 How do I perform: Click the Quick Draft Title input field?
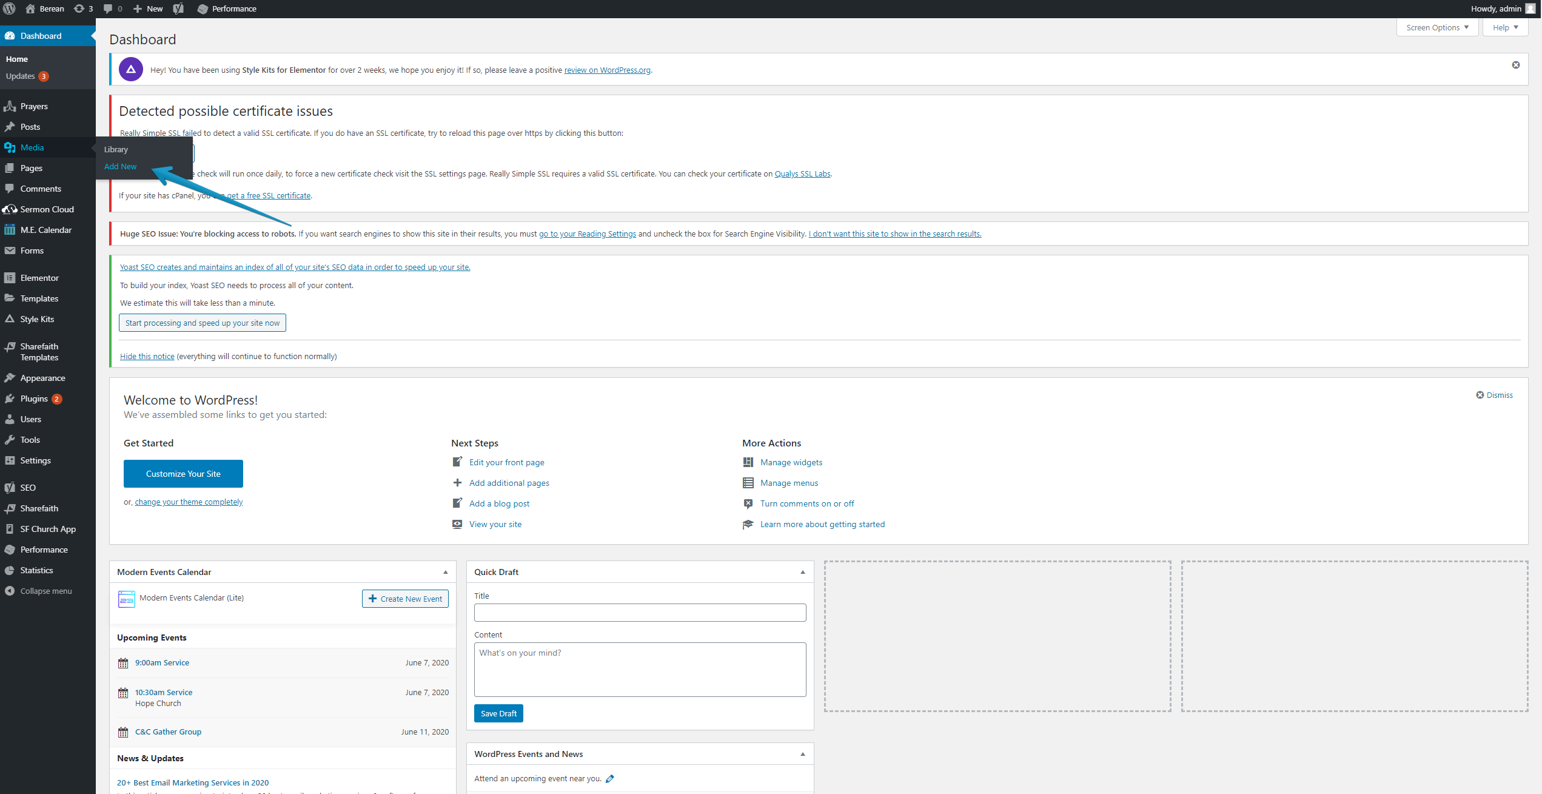(640, 613)
